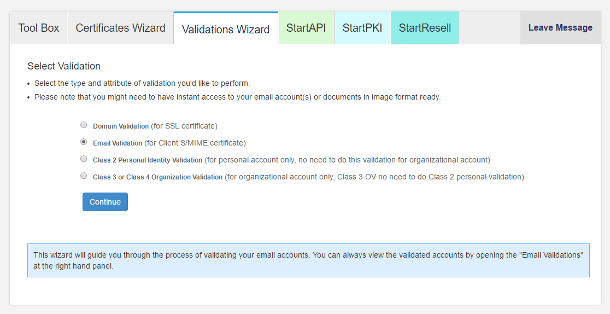610x314 pixels.
Task: Click the blue wizard information box
Action: (308, 260)
